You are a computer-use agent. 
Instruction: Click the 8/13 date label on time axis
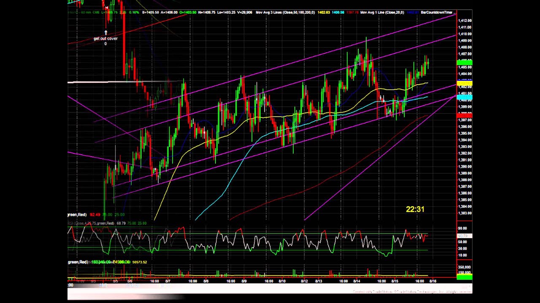pos(319,281)
